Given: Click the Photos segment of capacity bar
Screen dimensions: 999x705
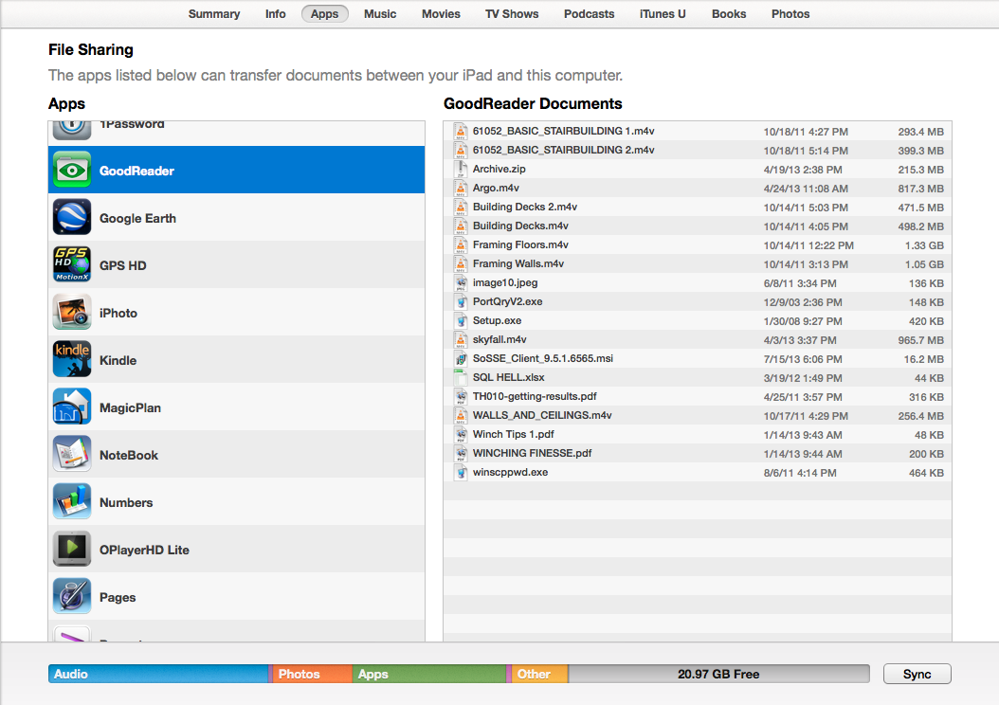Looking at the screenshot, I should pyautogui.click(x=311, y=674).
